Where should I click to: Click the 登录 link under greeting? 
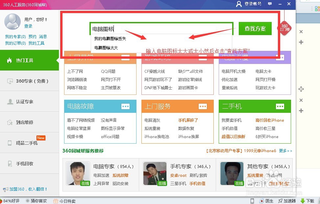click(x=28, y=26)
